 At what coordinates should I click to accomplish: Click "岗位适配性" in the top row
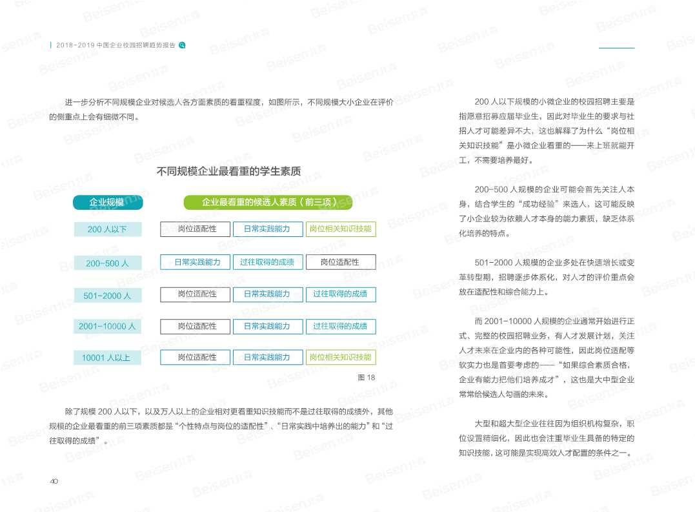[x=195, y=229]
